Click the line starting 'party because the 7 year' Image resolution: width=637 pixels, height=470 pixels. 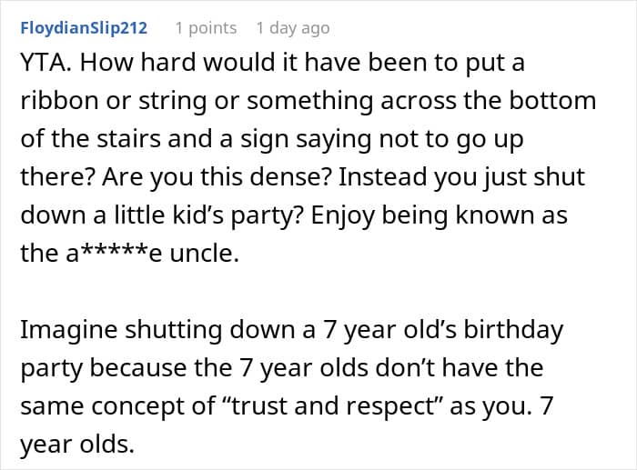coord(282,368)
